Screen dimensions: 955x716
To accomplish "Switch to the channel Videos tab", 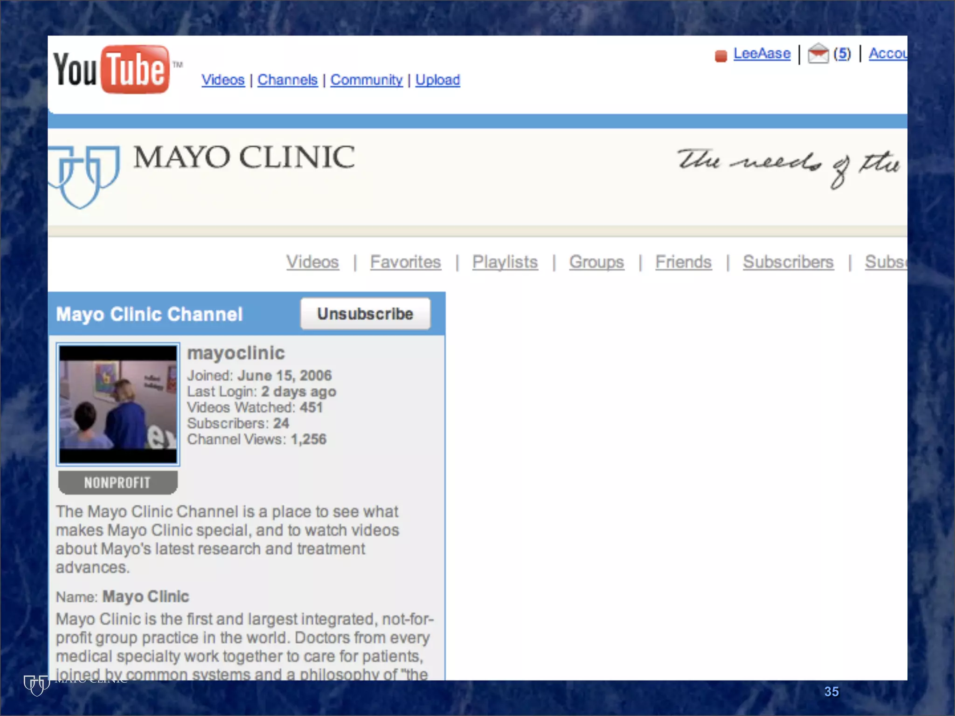I will click(x=312, y=262).
